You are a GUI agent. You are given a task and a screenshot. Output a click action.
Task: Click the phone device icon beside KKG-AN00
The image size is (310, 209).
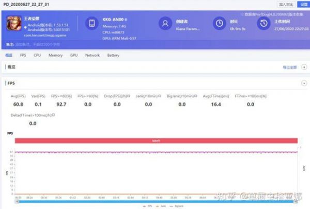[x=91, y=23]
